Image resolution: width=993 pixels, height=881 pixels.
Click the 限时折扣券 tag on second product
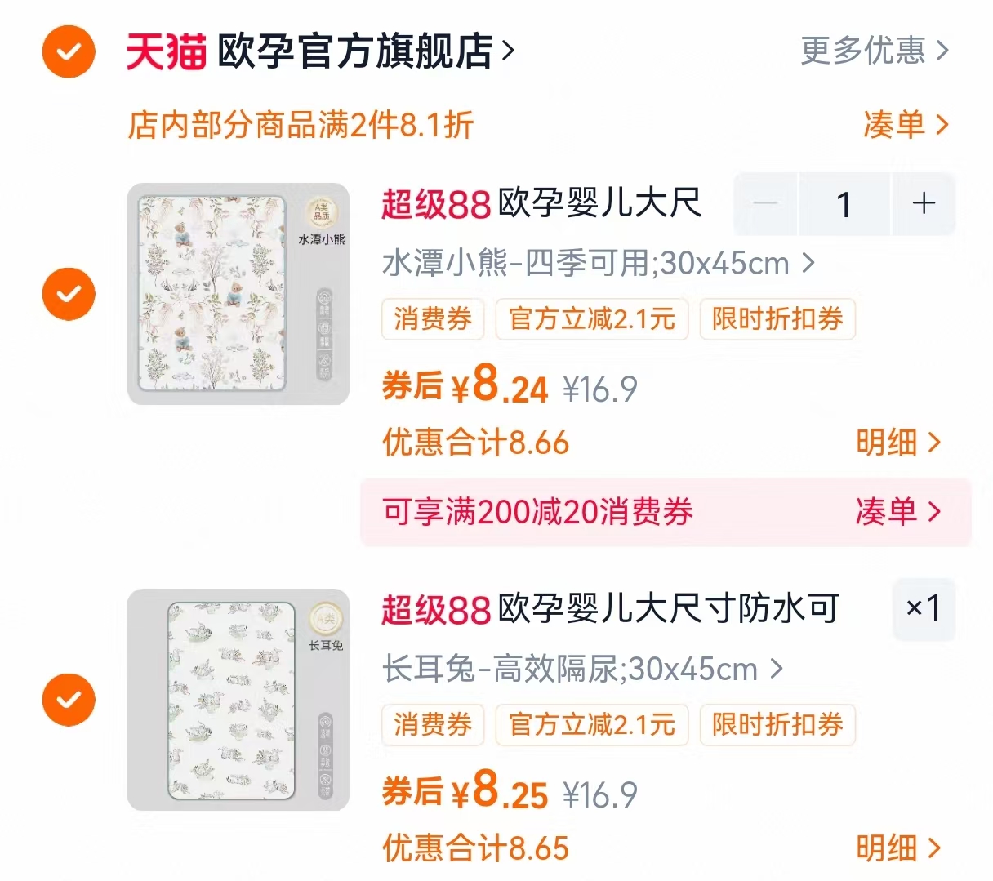pos(777,725)
